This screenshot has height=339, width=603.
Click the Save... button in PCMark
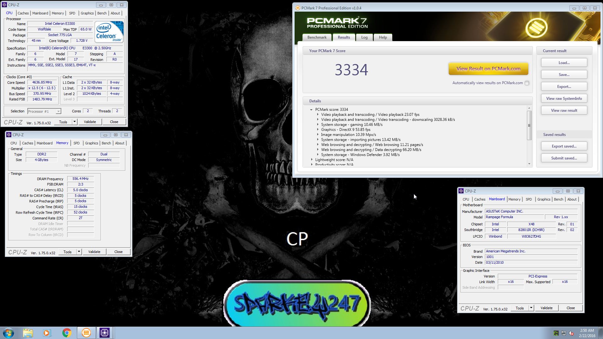coord(564,75)
